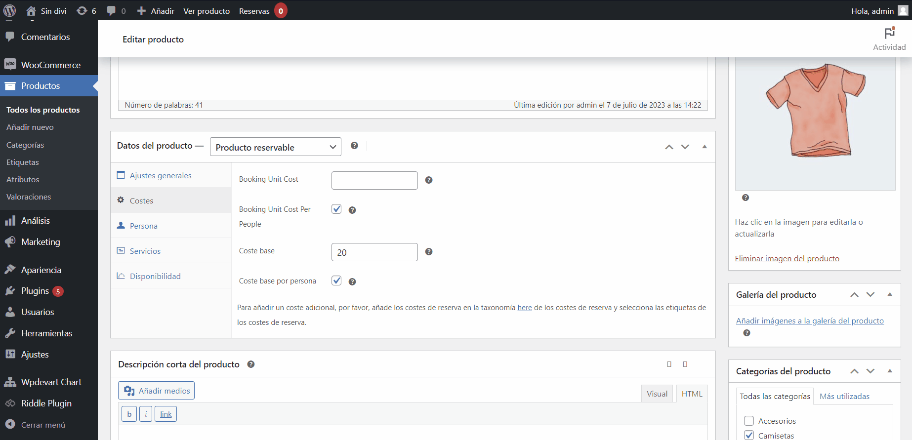The width and height of the screenshot is (912, 440).
Task: Click help icon beside product type dropdown
Action: click(x=354, y=146)
